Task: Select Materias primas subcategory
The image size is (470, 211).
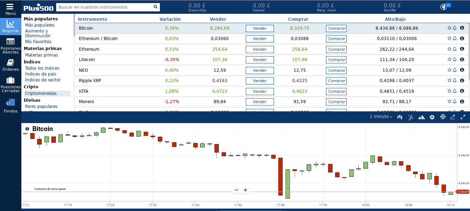Action: click(41, 55)
